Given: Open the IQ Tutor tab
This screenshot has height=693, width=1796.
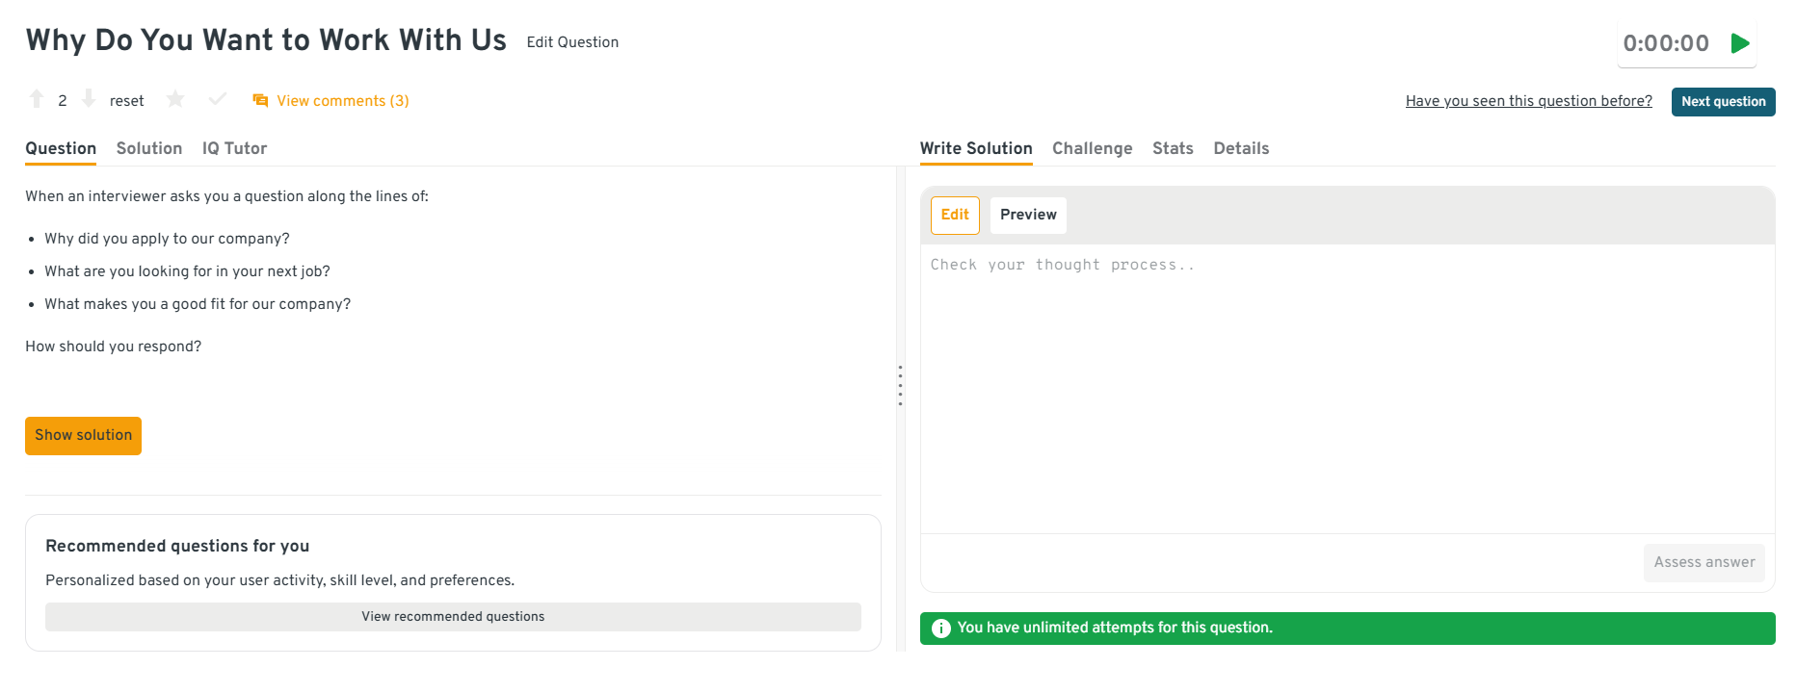Looking at the screenshot, I should point(234,148).
